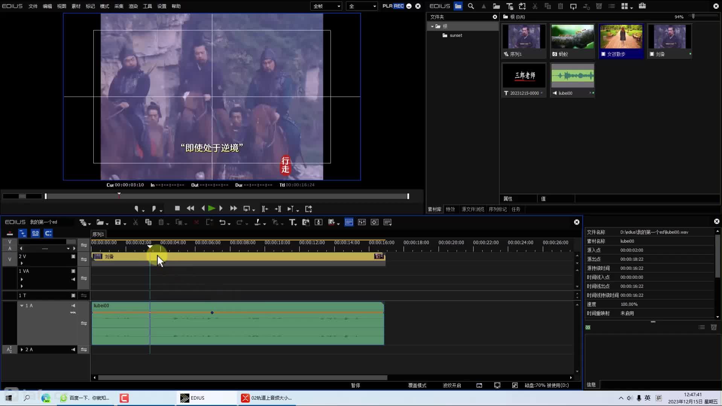Toggle the bin window display button
Image resolution: width=722 pixels, height=406 pixels.
349,222
